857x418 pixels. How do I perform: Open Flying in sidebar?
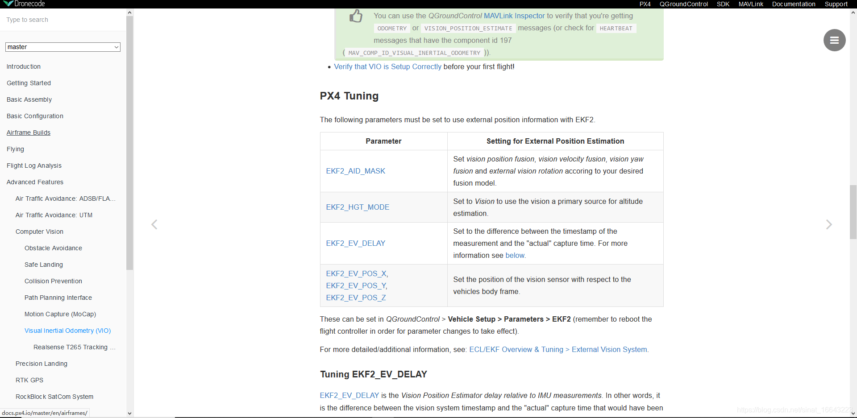pos(15,149)
